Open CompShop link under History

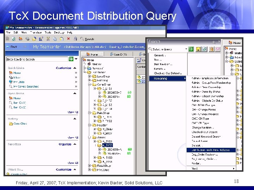(20, 123)
